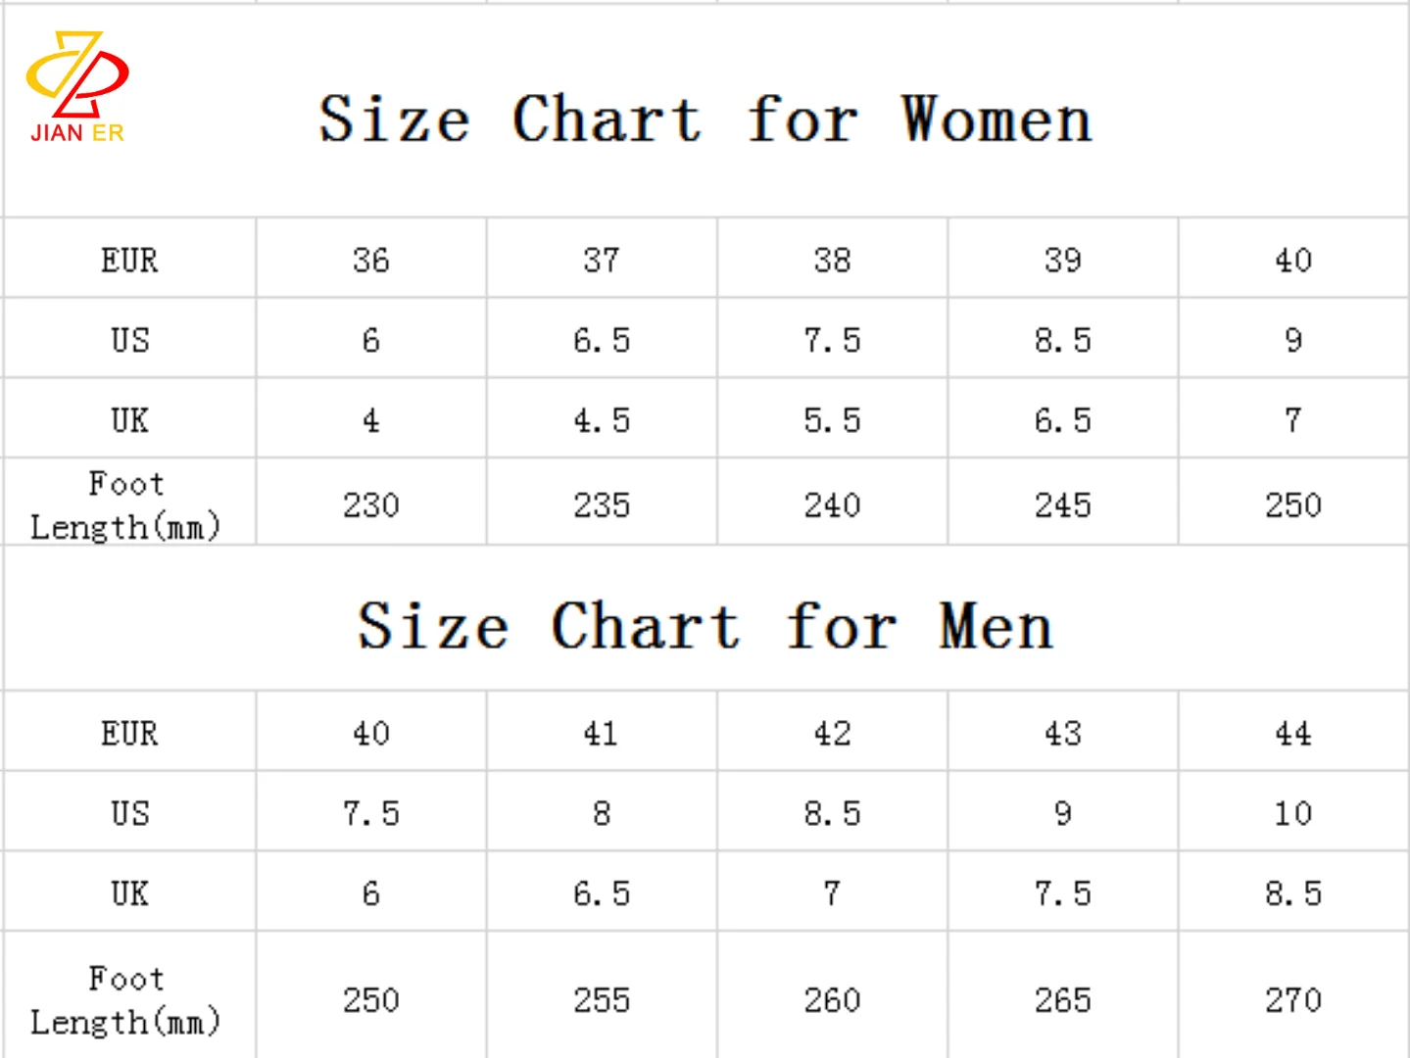Screen dimensions: 1410x1058
Task: Click women's Foot Length(mm) row header
Action: (x=126, y=505)
